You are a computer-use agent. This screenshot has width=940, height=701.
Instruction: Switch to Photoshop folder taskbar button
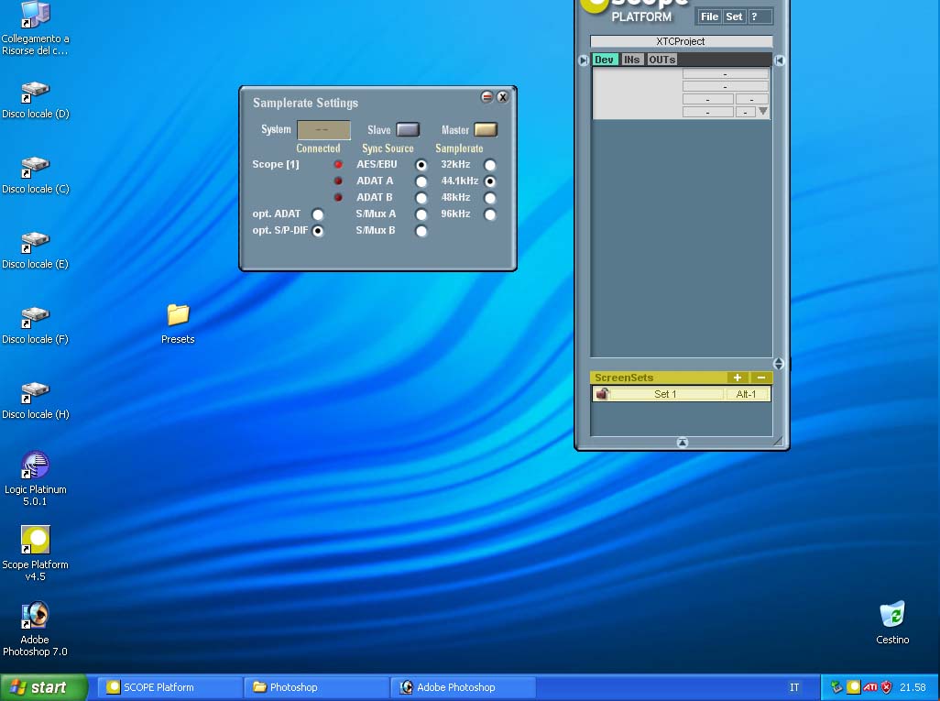[x=316, y=687]
